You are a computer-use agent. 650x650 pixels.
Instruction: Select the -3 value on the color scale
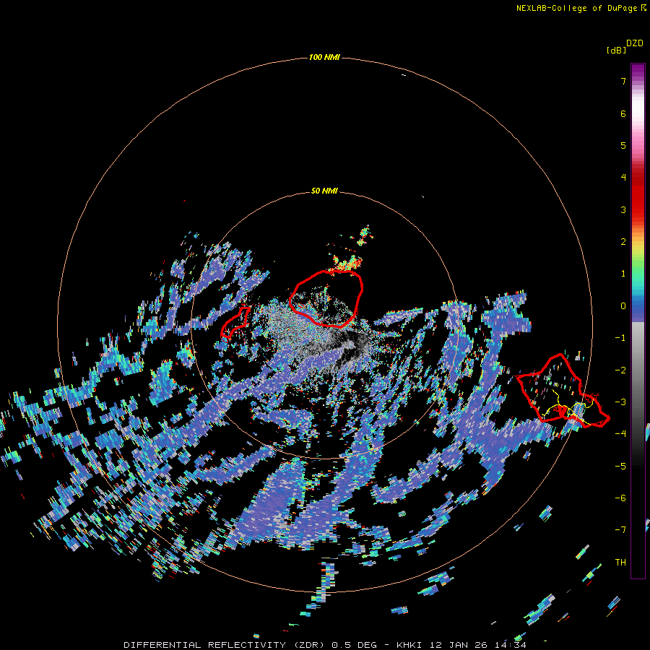(620, 402)
